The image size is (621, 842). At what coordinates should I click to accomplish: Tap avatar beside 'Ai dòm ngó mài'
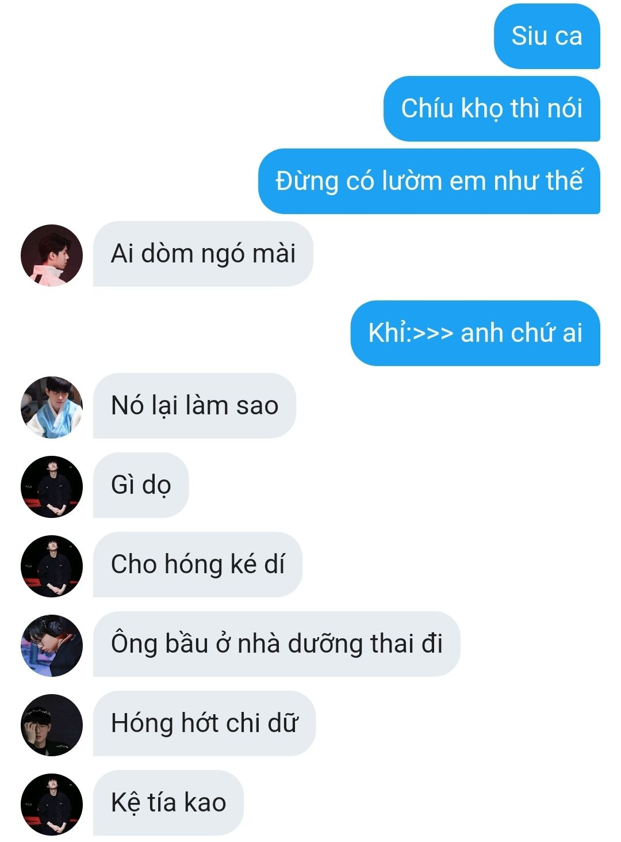[52, 255]
